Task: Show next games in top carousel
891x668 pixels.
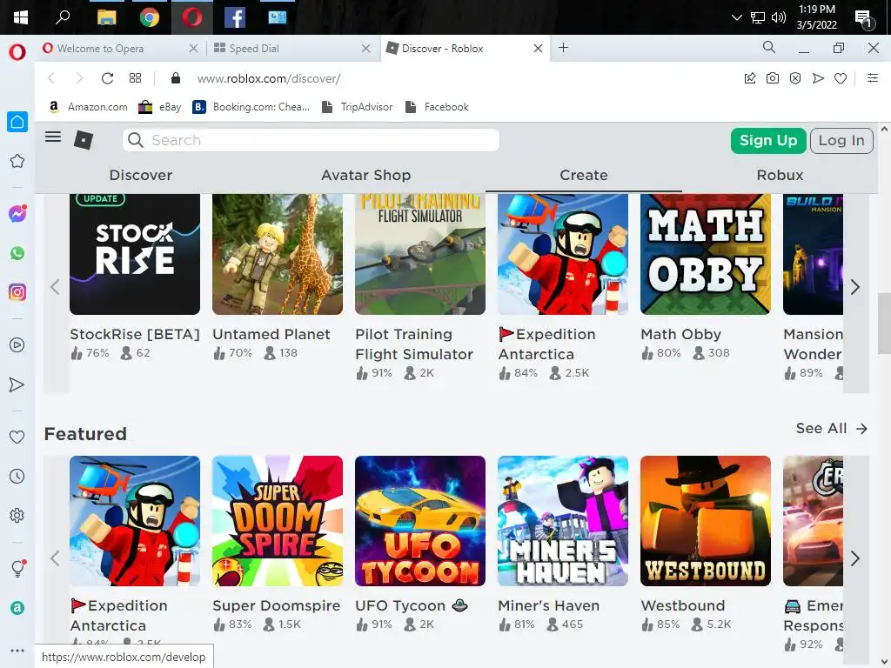Action: point(856,287)
